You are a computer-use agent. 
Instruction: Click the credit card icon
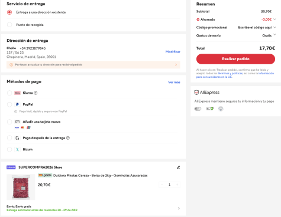coord(17,122)
